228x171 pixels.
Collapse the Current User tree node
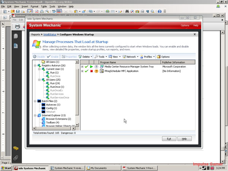(x=39, y=69)
